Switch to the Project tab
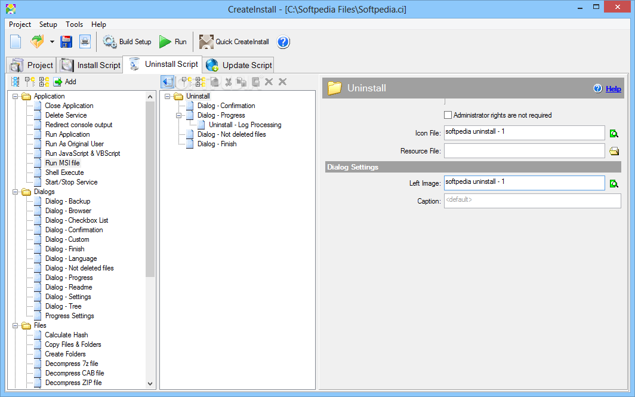 click(32, 65)
